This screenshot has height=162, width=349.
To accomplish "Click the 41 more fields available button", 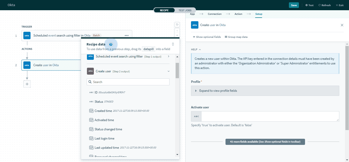I will tap(265, 142).
